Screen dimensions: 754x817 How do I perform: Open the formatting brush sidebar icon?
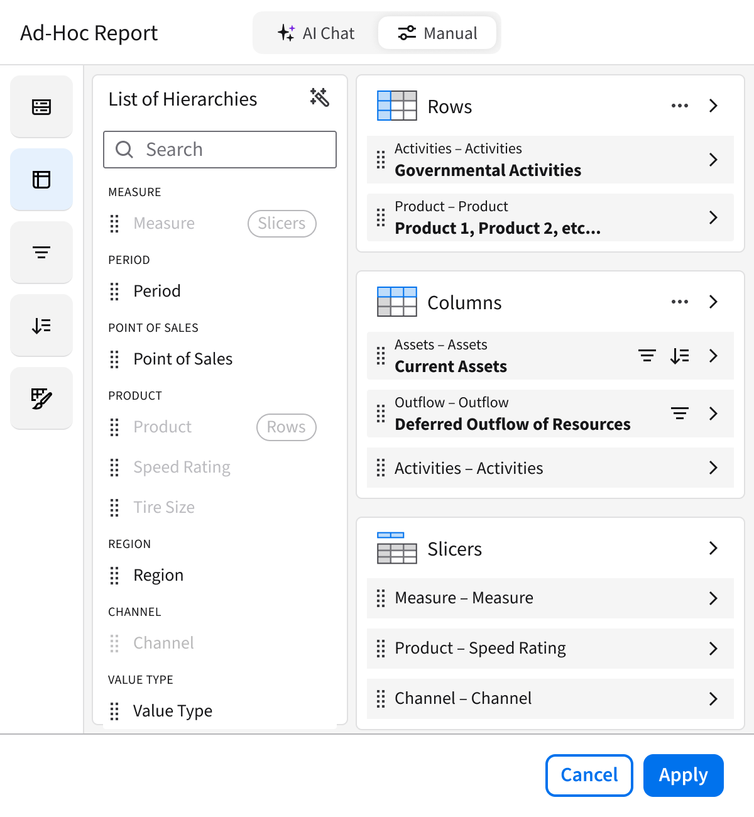[41, 398]
